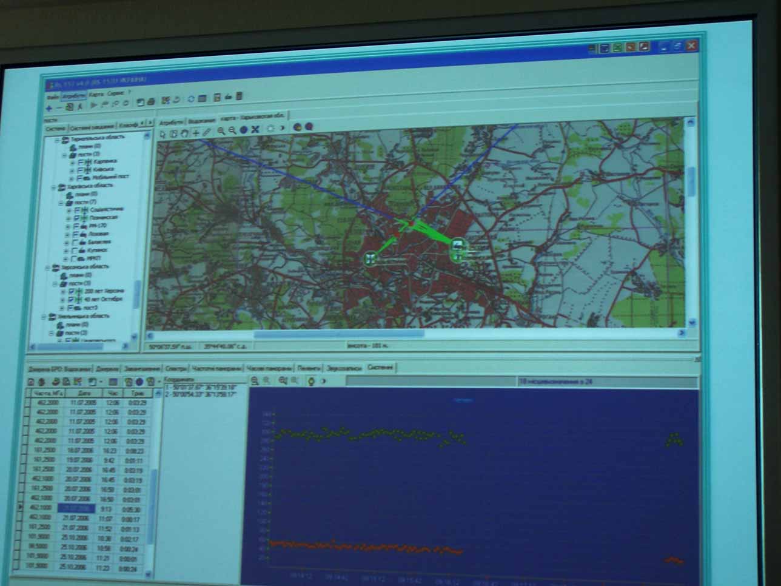Toggle the Мобільний пост checkbox
Screen dimensions: 781x586
(x=80, y=178)
